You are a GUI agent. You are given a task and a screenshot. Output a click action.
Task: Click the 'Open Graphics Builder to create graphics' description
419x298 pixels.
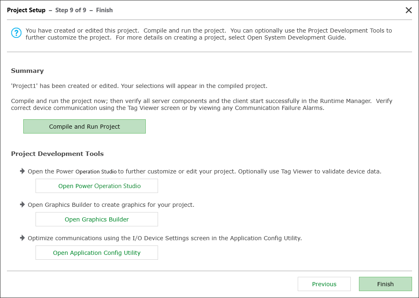(111, 205)
